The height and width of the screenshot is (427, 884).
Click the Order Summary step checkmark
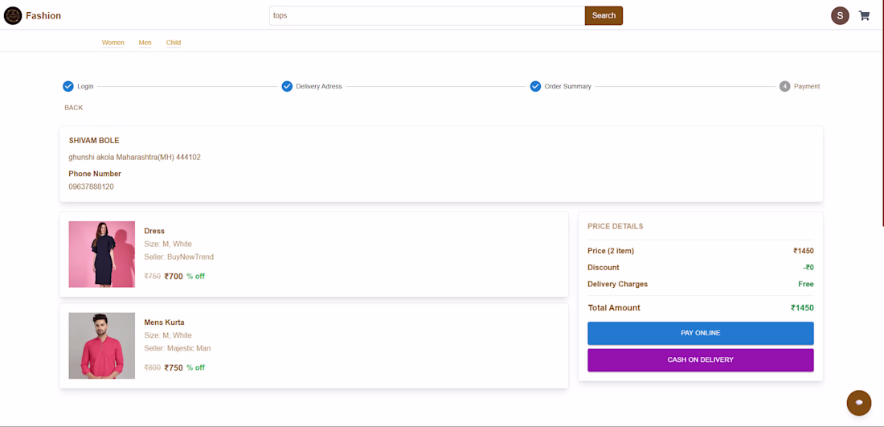pos(535,86)
